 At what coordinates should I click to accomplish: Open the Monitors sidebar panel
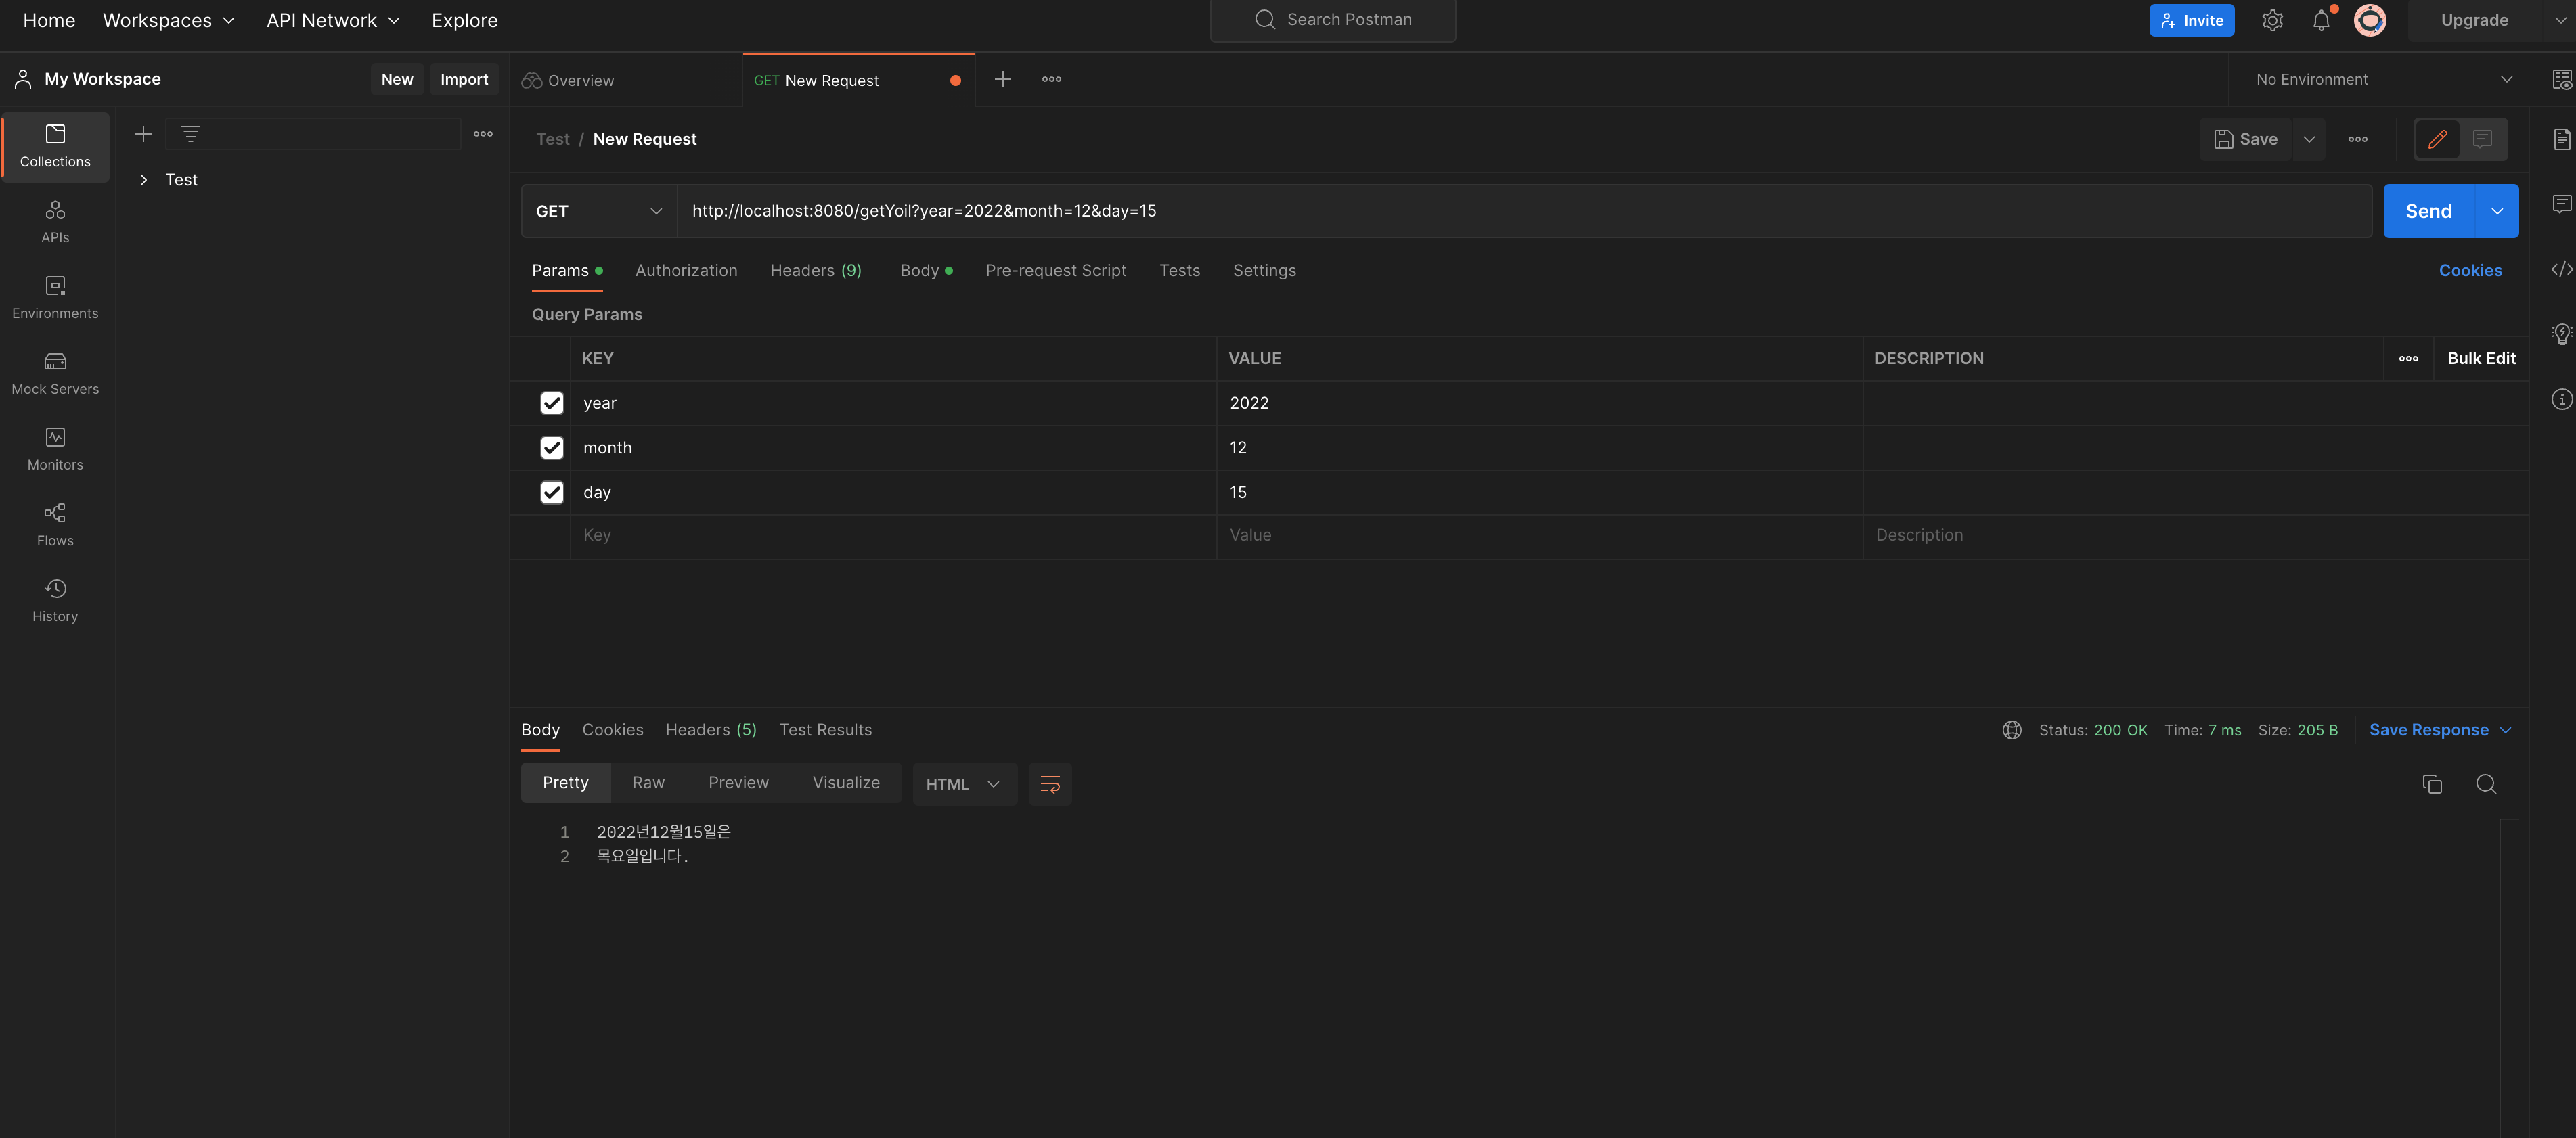click(55, 448)
